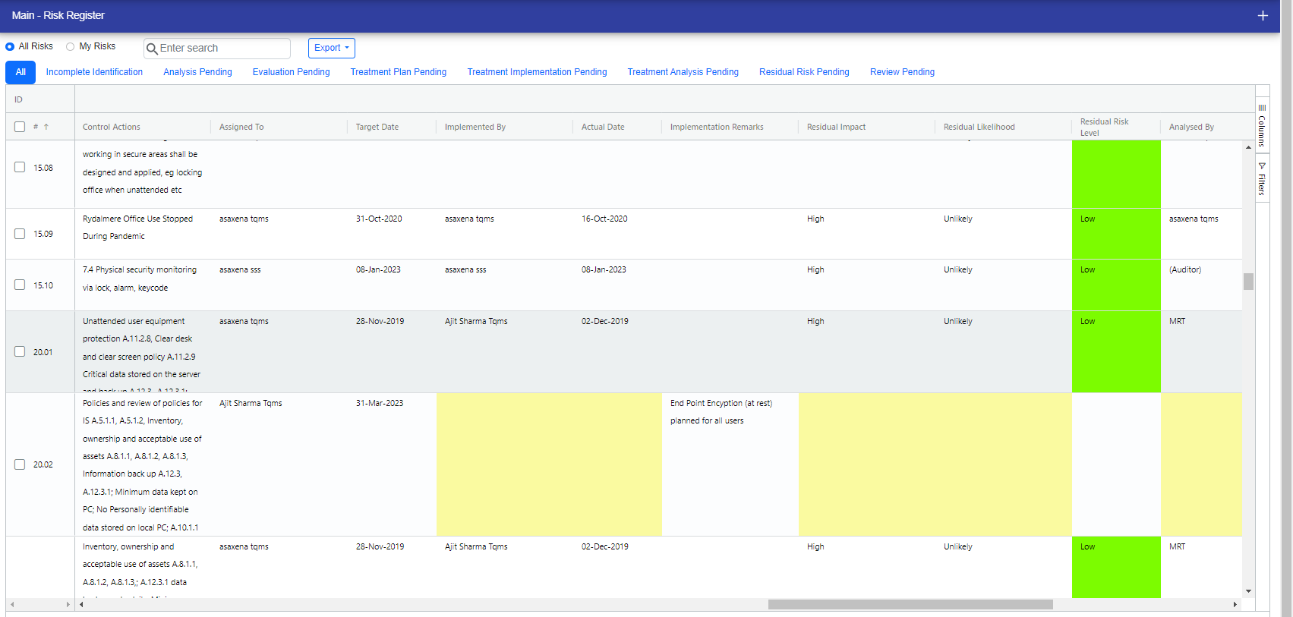This screenshot has width=1293, height=617.
Task: Click the plus icon in header bar
Action: point(1263,16)
